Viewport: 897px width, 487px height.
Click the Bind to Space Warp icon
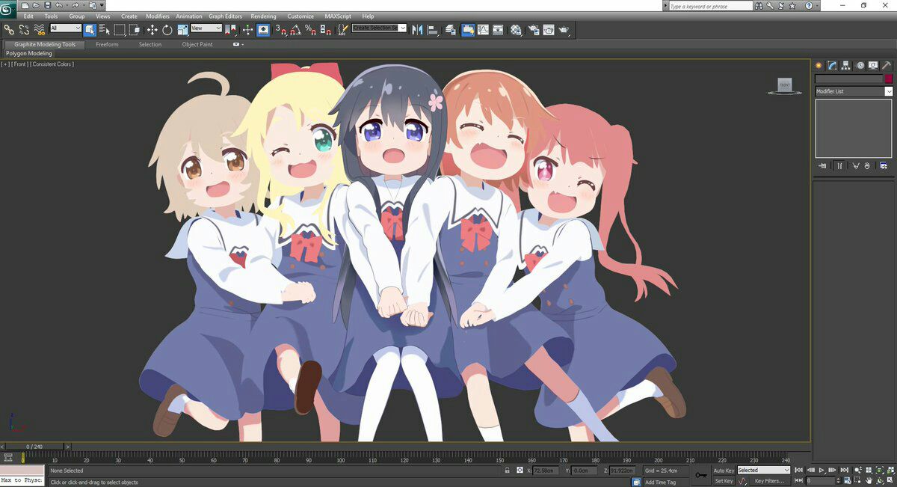(x=40, y=30)
